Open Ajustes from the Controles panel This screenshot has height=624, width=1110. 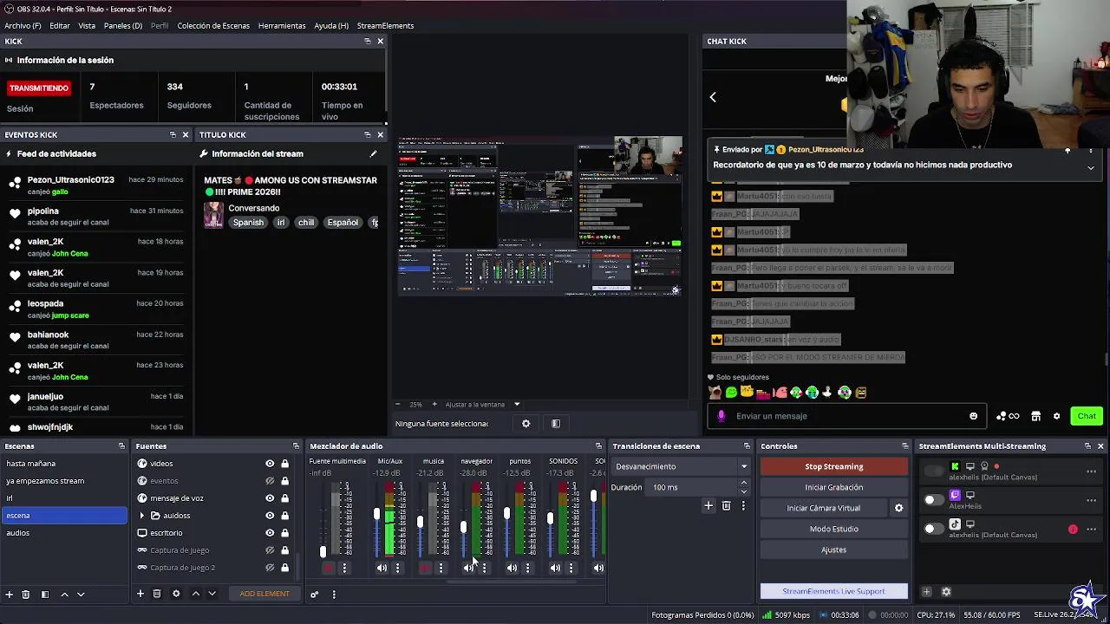(834, 549)
